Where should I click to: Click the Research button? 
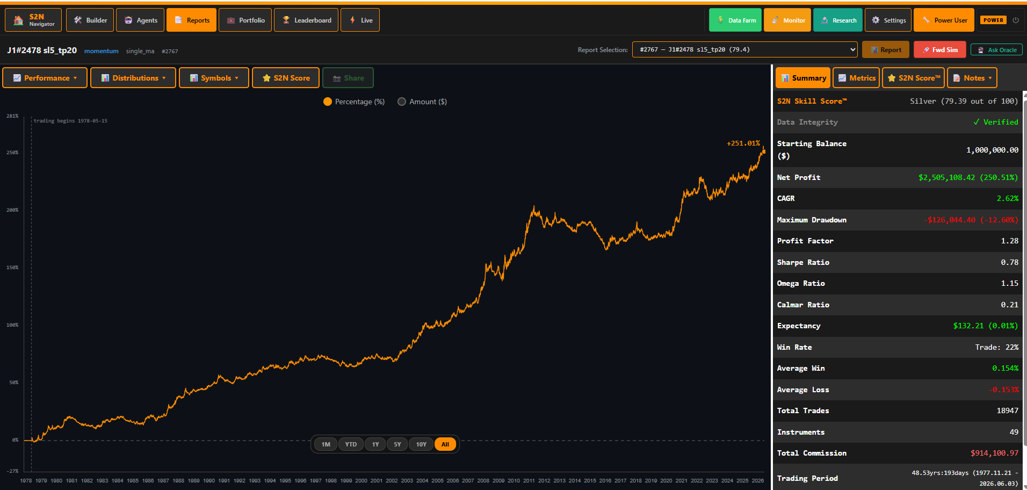[x=838, y=20]
